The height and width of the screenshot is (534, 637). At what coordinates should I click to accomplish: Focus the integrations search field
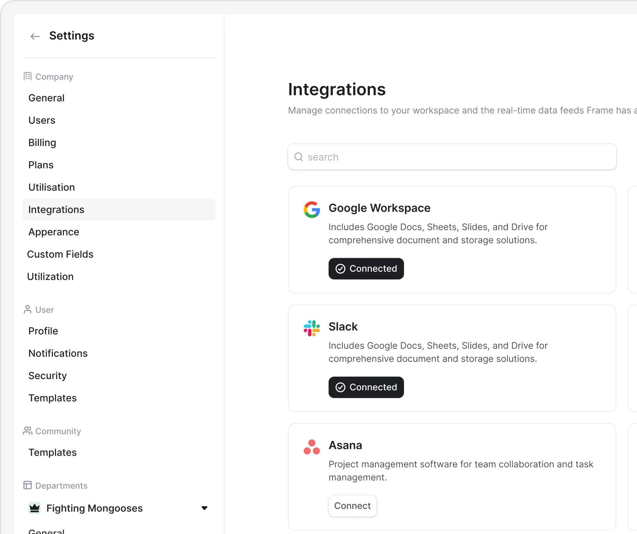457,157
